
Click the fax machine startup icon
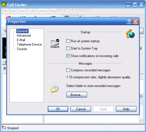(55, 43)
